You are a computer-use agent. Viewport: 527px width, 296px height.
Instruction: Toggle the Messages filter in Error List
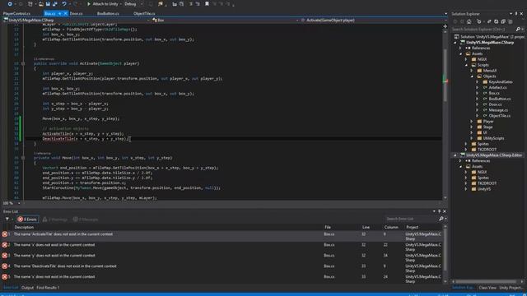pyautogui.click(x=86, y=220)
